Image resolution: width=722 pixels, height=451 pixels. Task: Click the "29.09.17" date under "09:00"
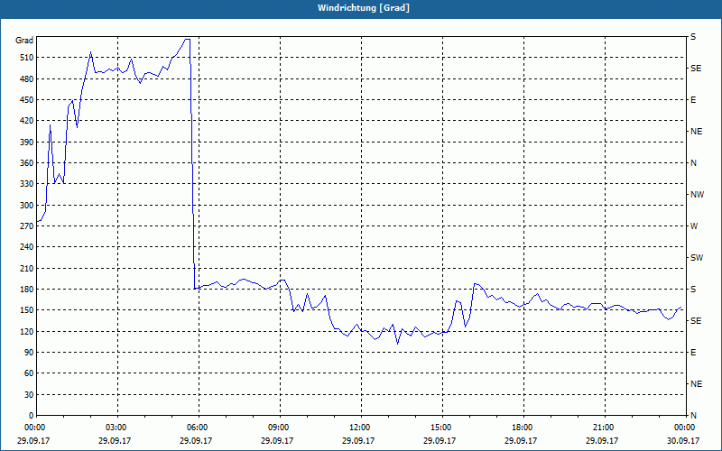click(277, 440)
